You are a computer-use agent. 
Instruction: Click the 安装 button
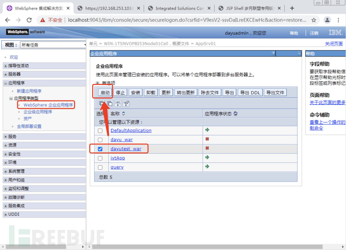point(135,92)
